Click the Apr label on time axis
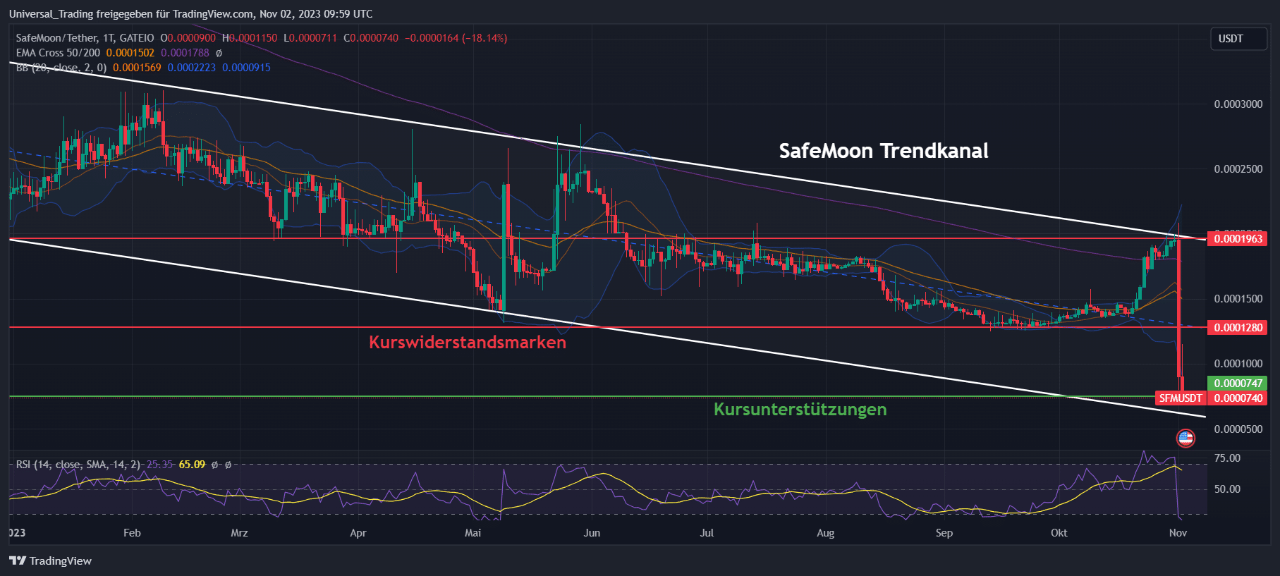The height and width of the screenshot is (576, 1280). click(x=358, y=533)
